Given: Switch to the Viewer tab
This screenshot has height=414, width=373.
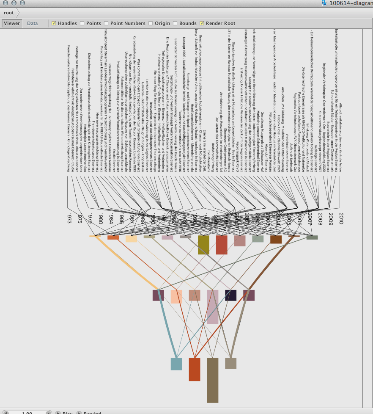Looking at the screenshot, I should [x=11, y=23].
